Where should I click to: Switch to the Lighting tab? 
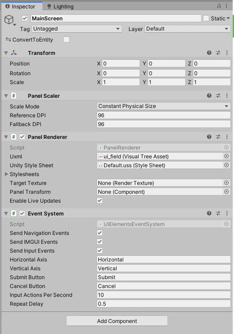(x=60, y=7)
